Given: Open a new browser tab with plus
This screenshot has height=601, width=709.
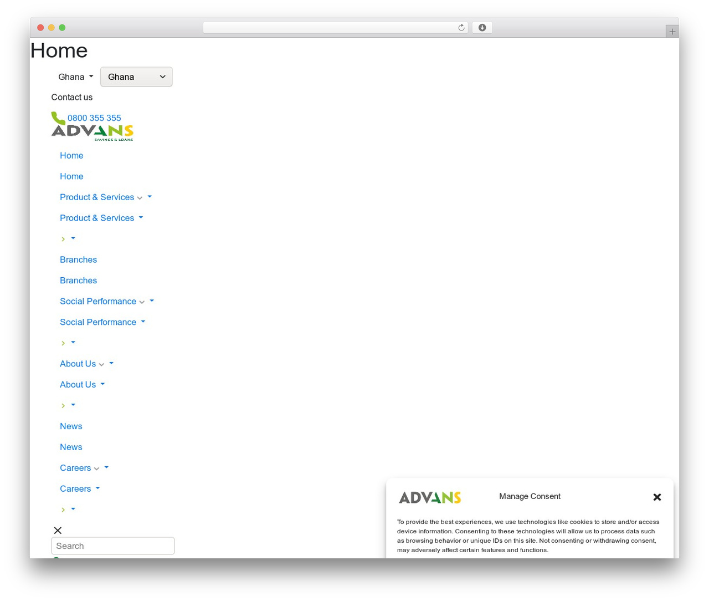Looking at the screenshot, I should point(672,32).
